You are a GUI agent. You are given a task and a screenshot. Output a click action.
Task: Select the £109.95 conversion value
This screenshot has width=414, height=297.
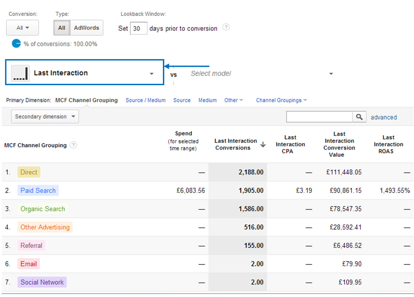point(350,282)
